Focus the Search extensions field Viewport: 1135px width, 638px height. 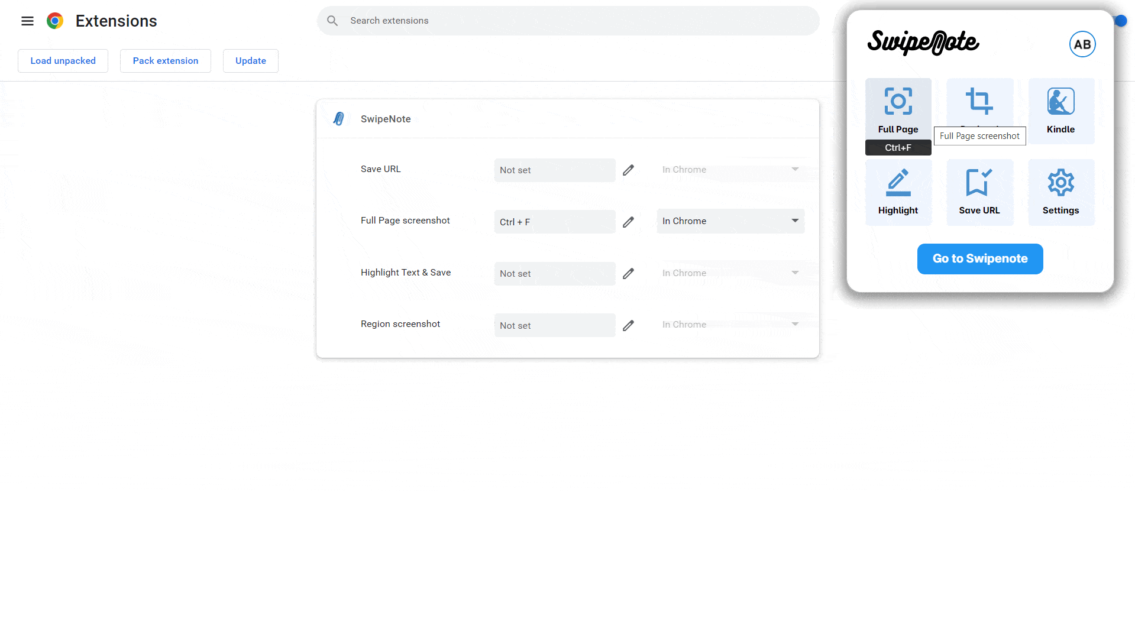(x=568, y=21)
